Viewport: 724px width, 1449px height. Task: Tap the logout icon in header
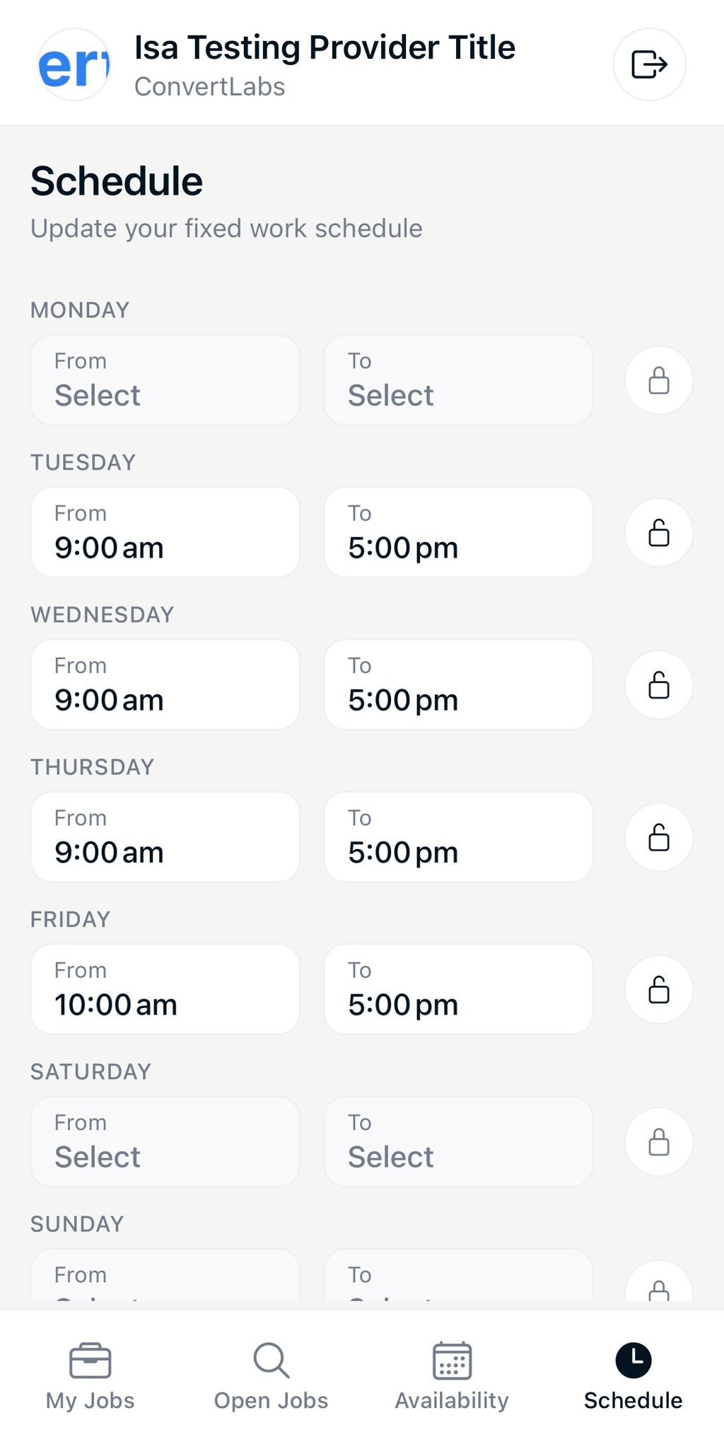coord(649,64)
